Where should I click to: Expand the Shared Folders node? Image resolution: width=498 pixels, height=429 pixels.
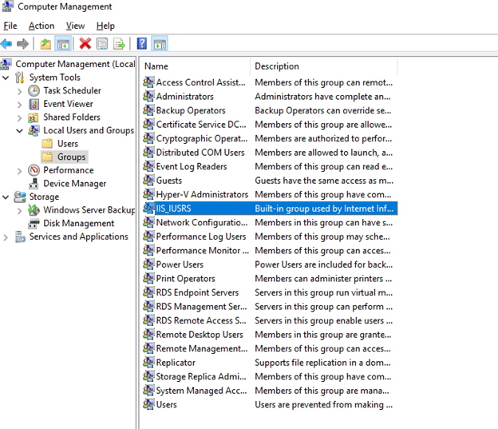point(19,118)
